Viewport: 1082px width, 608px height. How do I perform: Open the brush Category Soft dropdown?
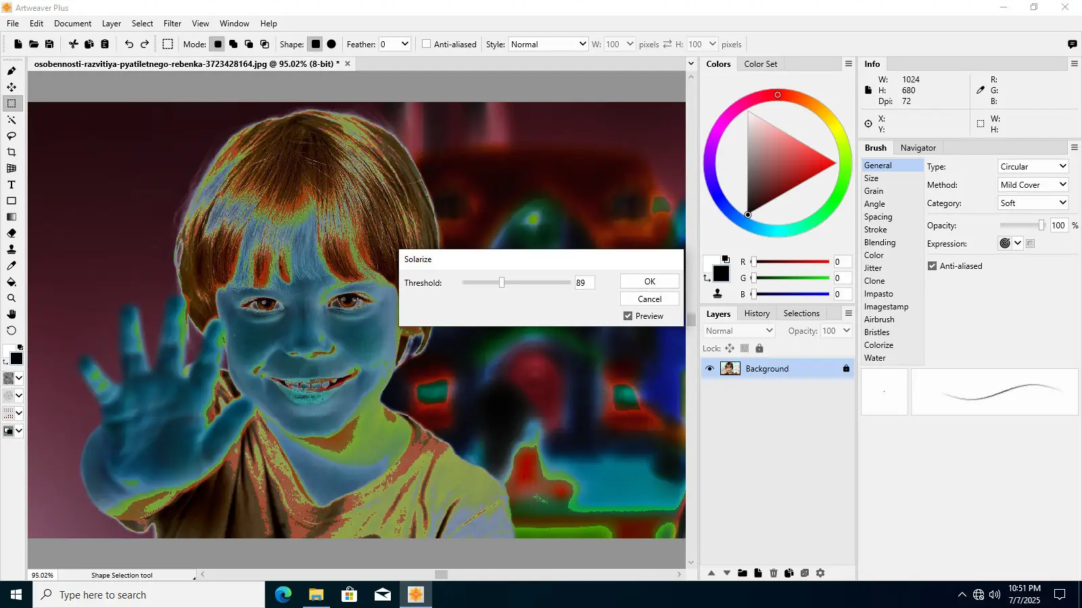(1033, 203)
